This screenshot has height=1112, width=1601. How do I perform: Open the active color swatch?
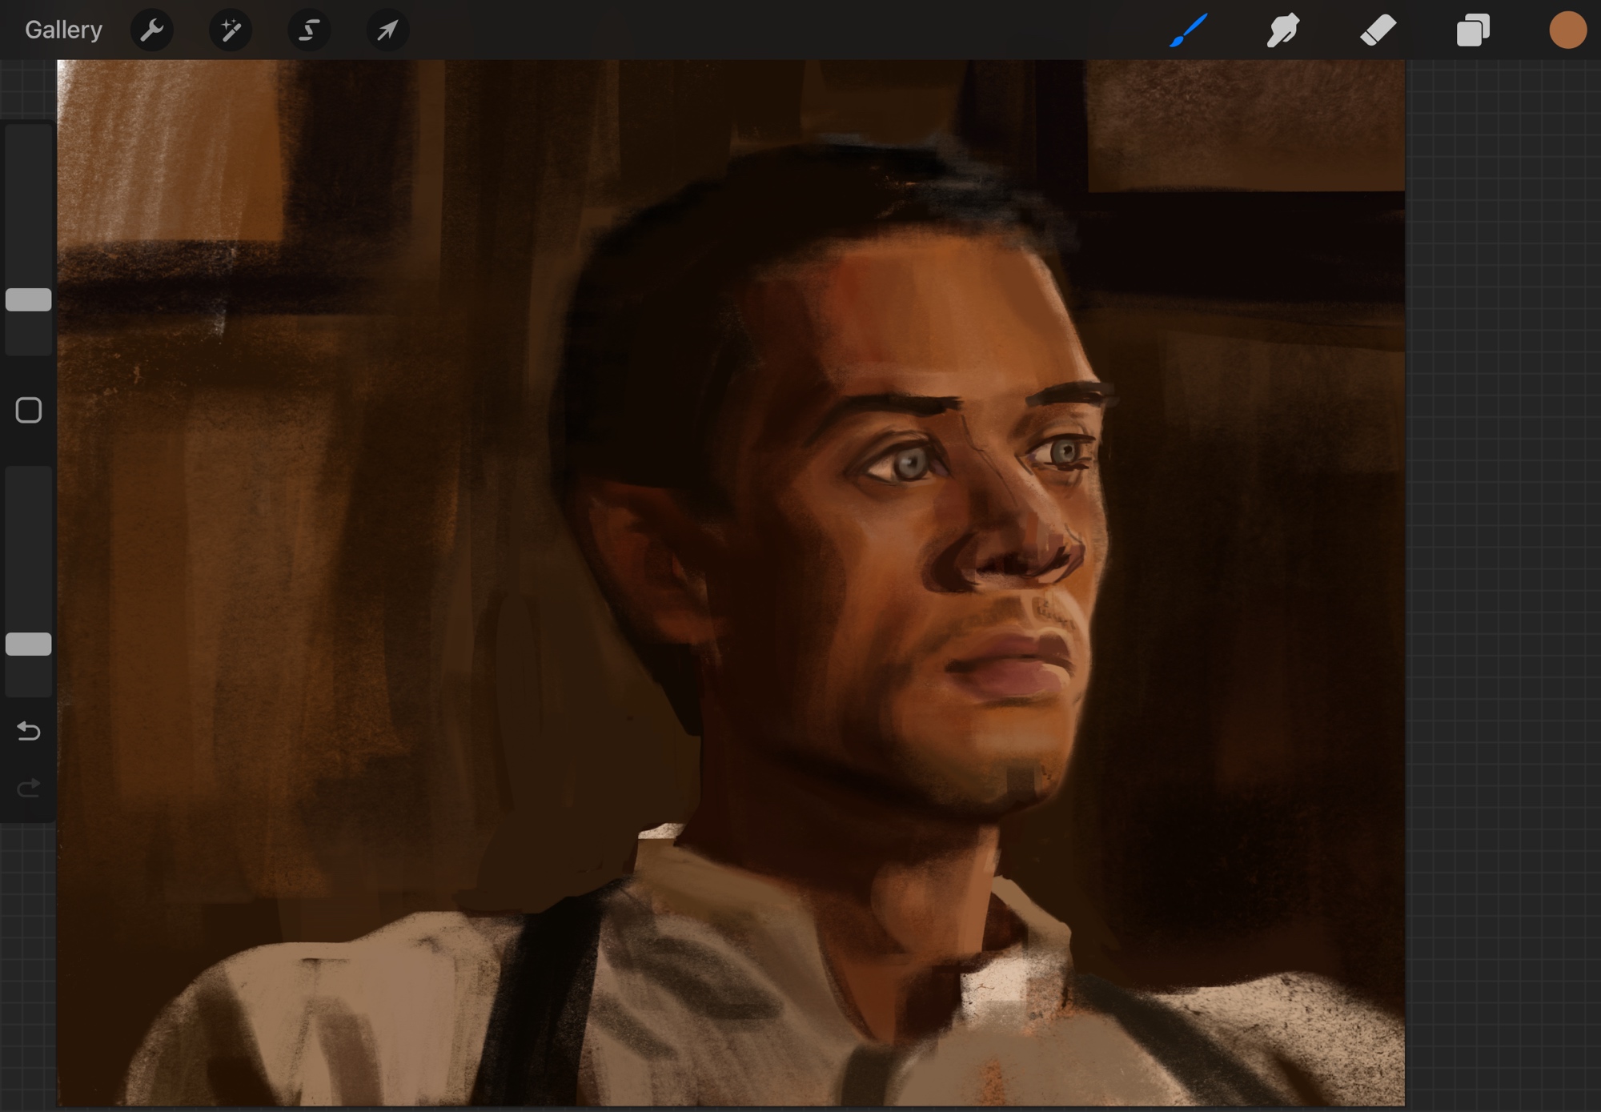(x=1567, y=30)
